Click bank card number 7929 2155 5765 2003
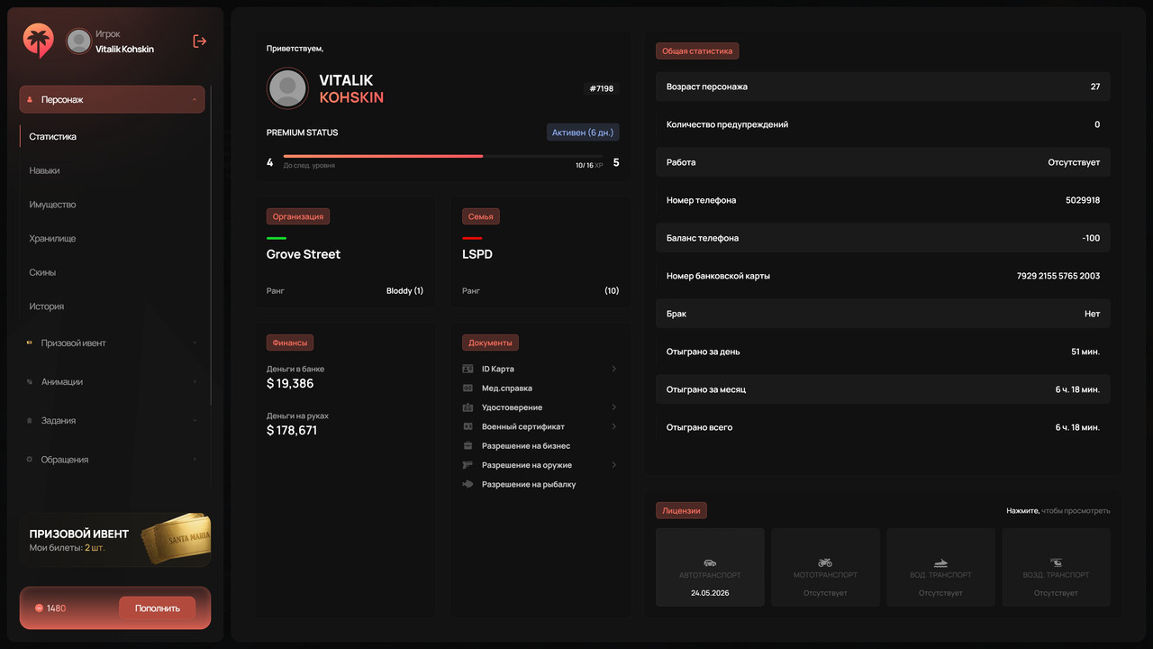Screen dimensions: 1153x649 click(1058, 276)
